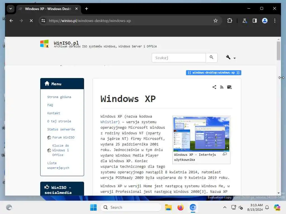
Task: Open the Chrome three-dot menu
Action: (275, 21)
